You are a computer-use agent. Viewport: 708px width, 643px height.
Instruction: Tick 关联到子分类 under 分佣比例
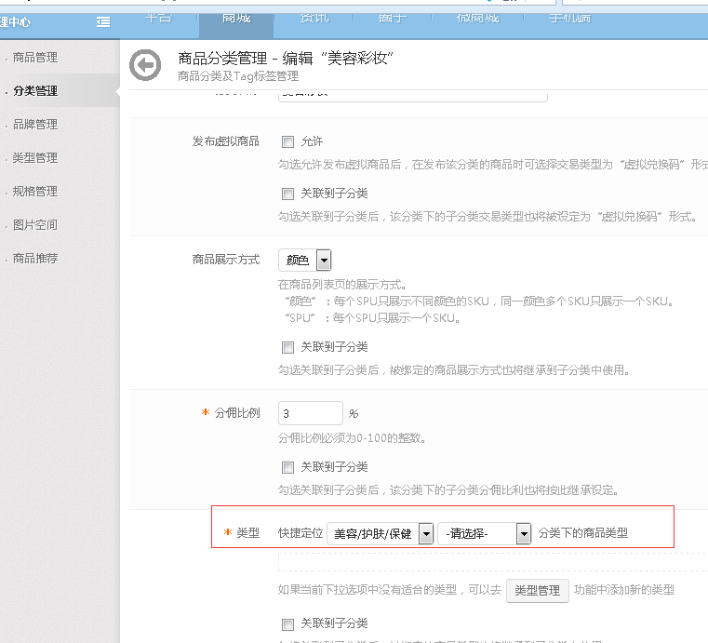click(287, 467)
